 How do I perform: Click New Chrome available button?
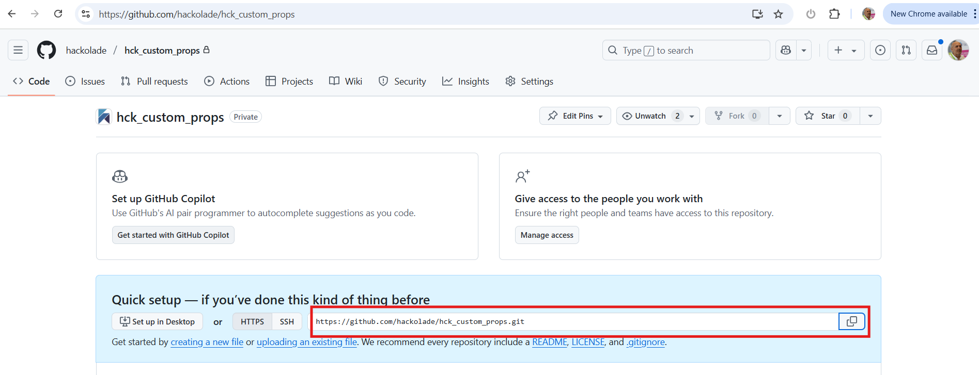tap(928, 14)
